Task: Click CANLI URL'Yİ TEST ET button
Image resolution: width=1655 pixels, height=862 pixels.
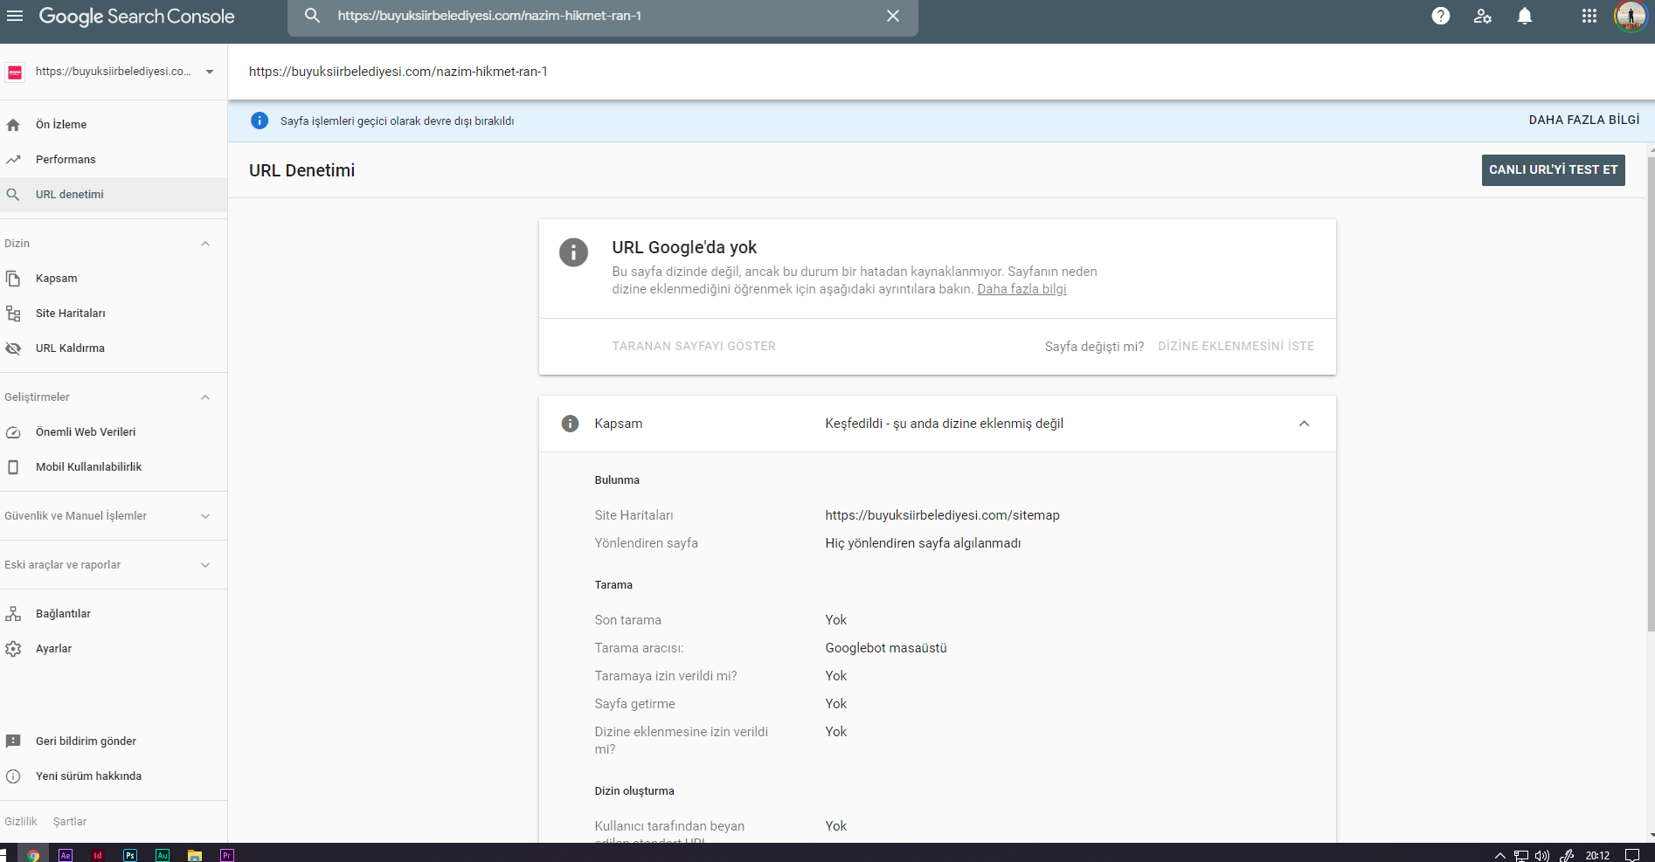Action: (1554, 170)
